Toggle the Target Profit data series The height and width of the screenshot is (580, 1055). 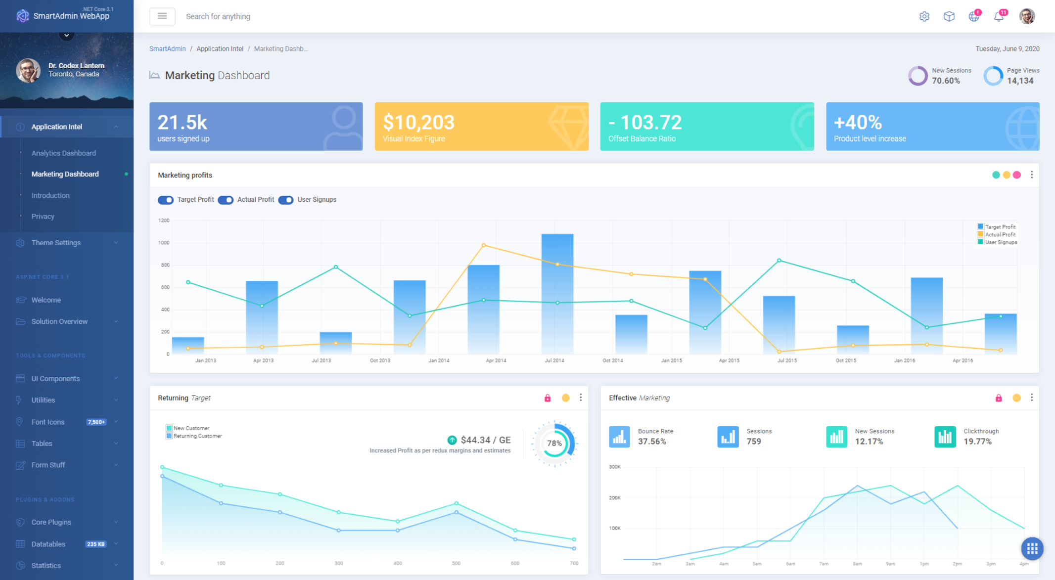[x=166, y=199]
